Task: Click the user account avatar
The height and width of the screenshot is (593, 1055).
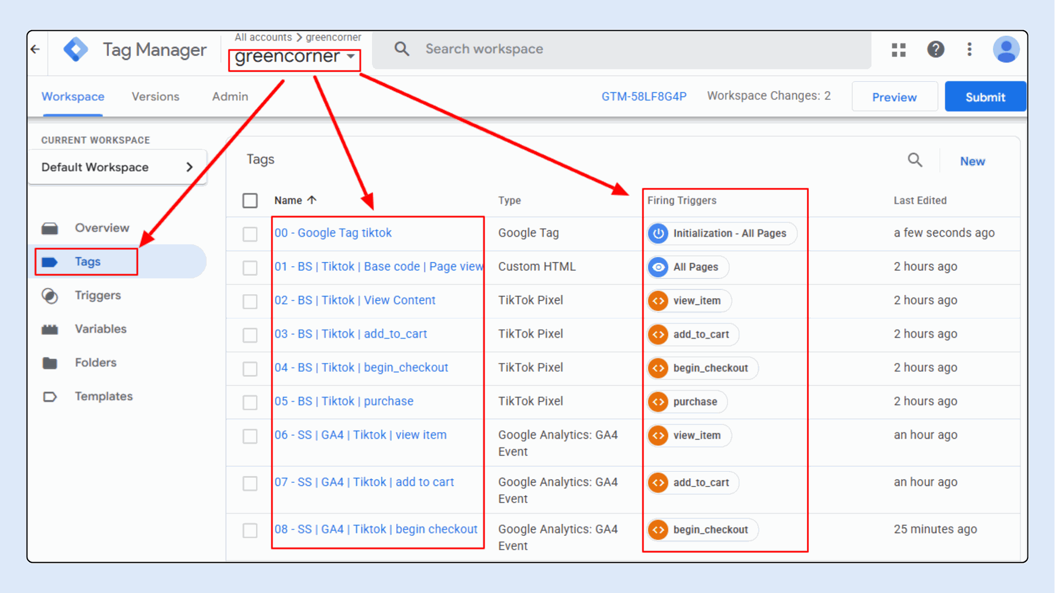Action: (x=1006, y=49)
